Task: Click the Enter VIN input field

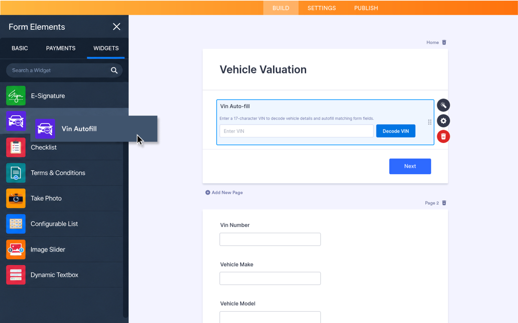Action: pyautogui.click(x=296, y=131)
